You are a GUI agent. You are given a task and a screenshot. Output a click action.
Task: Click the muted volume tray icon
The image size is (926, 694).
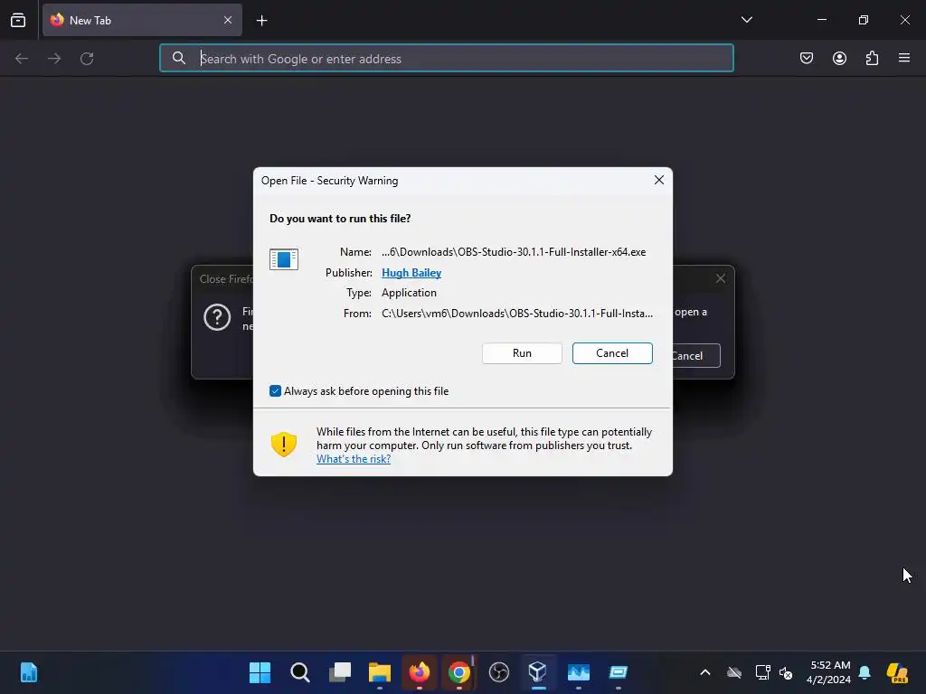(786, 672)
